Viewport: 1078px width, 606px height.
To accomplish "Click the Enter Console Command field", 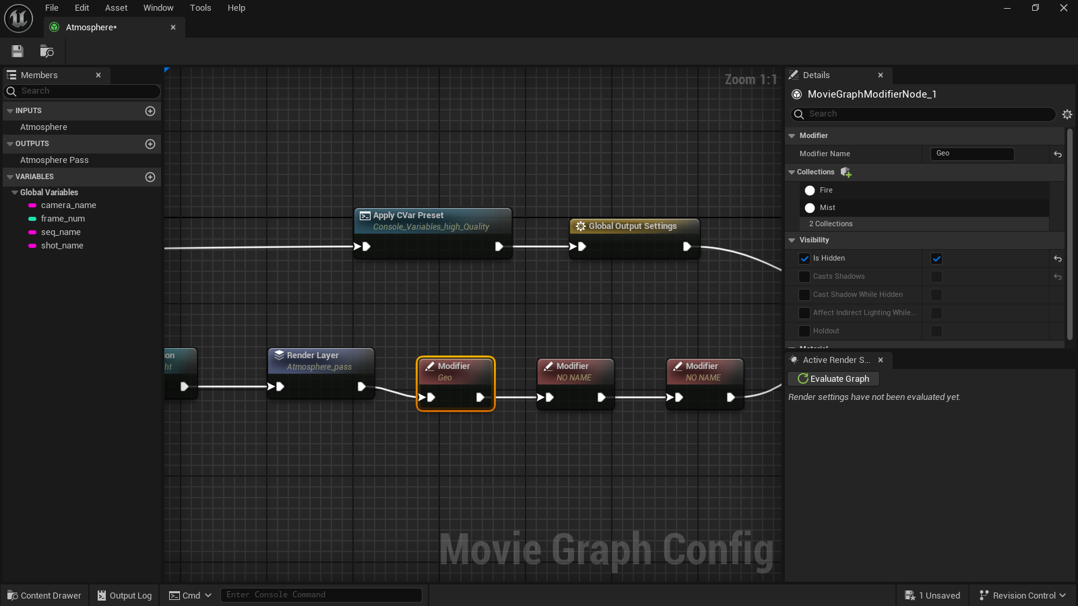I will point(321,595).
